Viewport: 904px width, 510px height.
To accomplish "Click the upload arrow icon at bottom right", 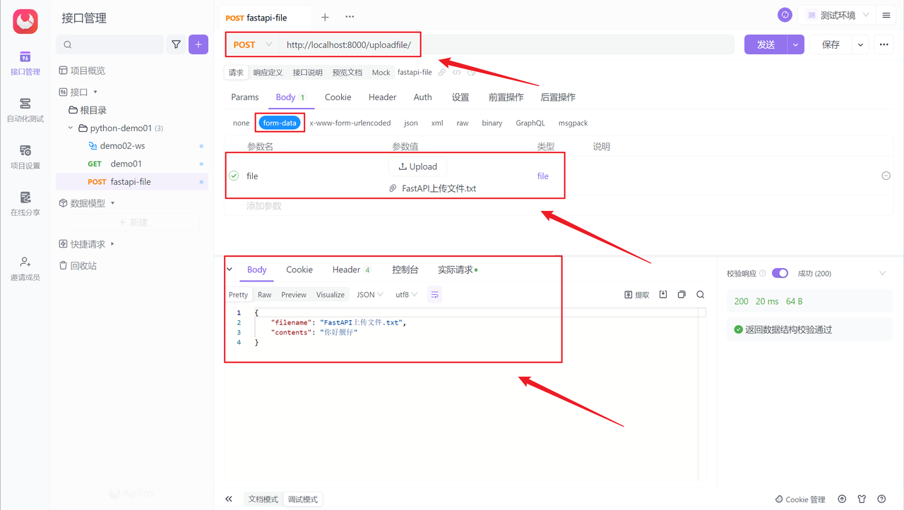I will (x=842, y=499).
